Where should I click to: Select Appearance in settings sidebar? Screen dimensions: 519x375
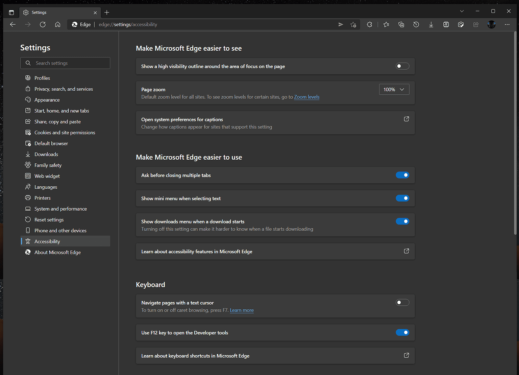(47, 100)
